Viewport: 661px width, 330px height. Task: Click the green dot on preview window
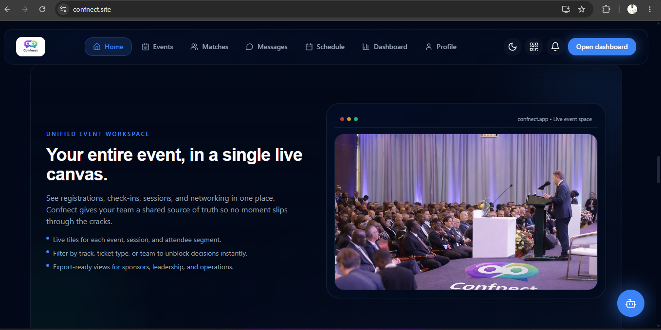356,119
